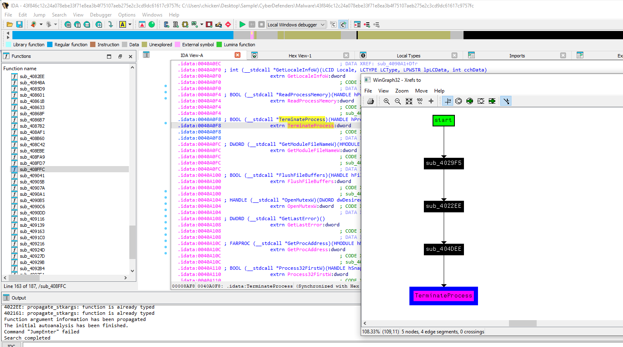Open the Debugger menu
Screen dimensions: 623x347
click(101, 15)
